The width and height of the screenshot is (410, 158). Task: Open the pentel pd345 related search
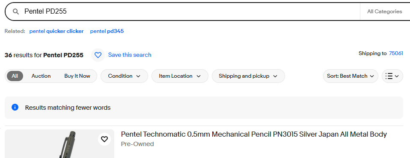point(107,31)
